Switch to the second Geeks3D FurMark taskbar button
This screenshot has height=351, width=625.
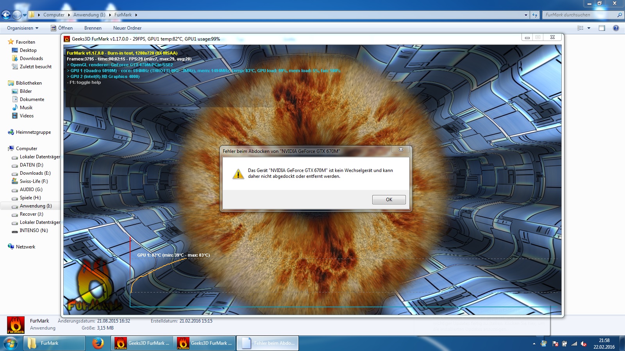[205, 343]
